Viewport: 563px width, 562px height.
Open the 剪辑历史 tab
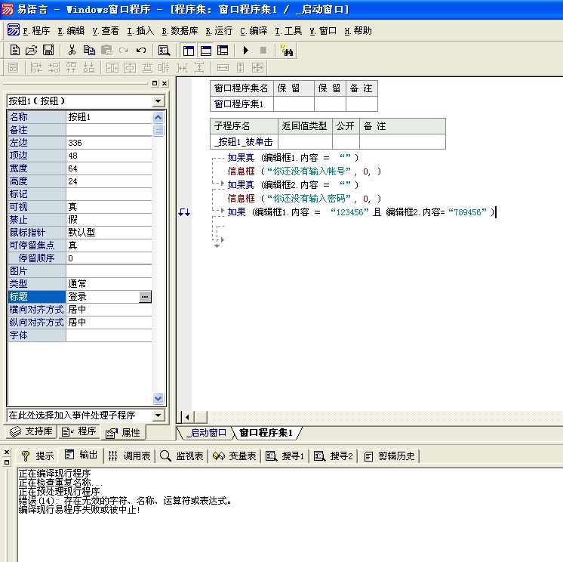click(389, 456)
